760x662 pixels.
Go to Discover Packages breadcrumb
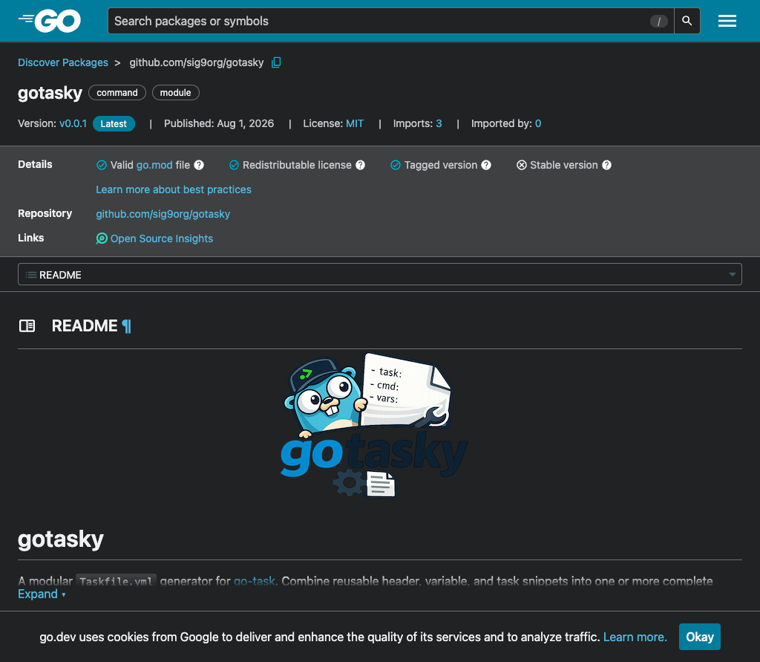[63, 62]
